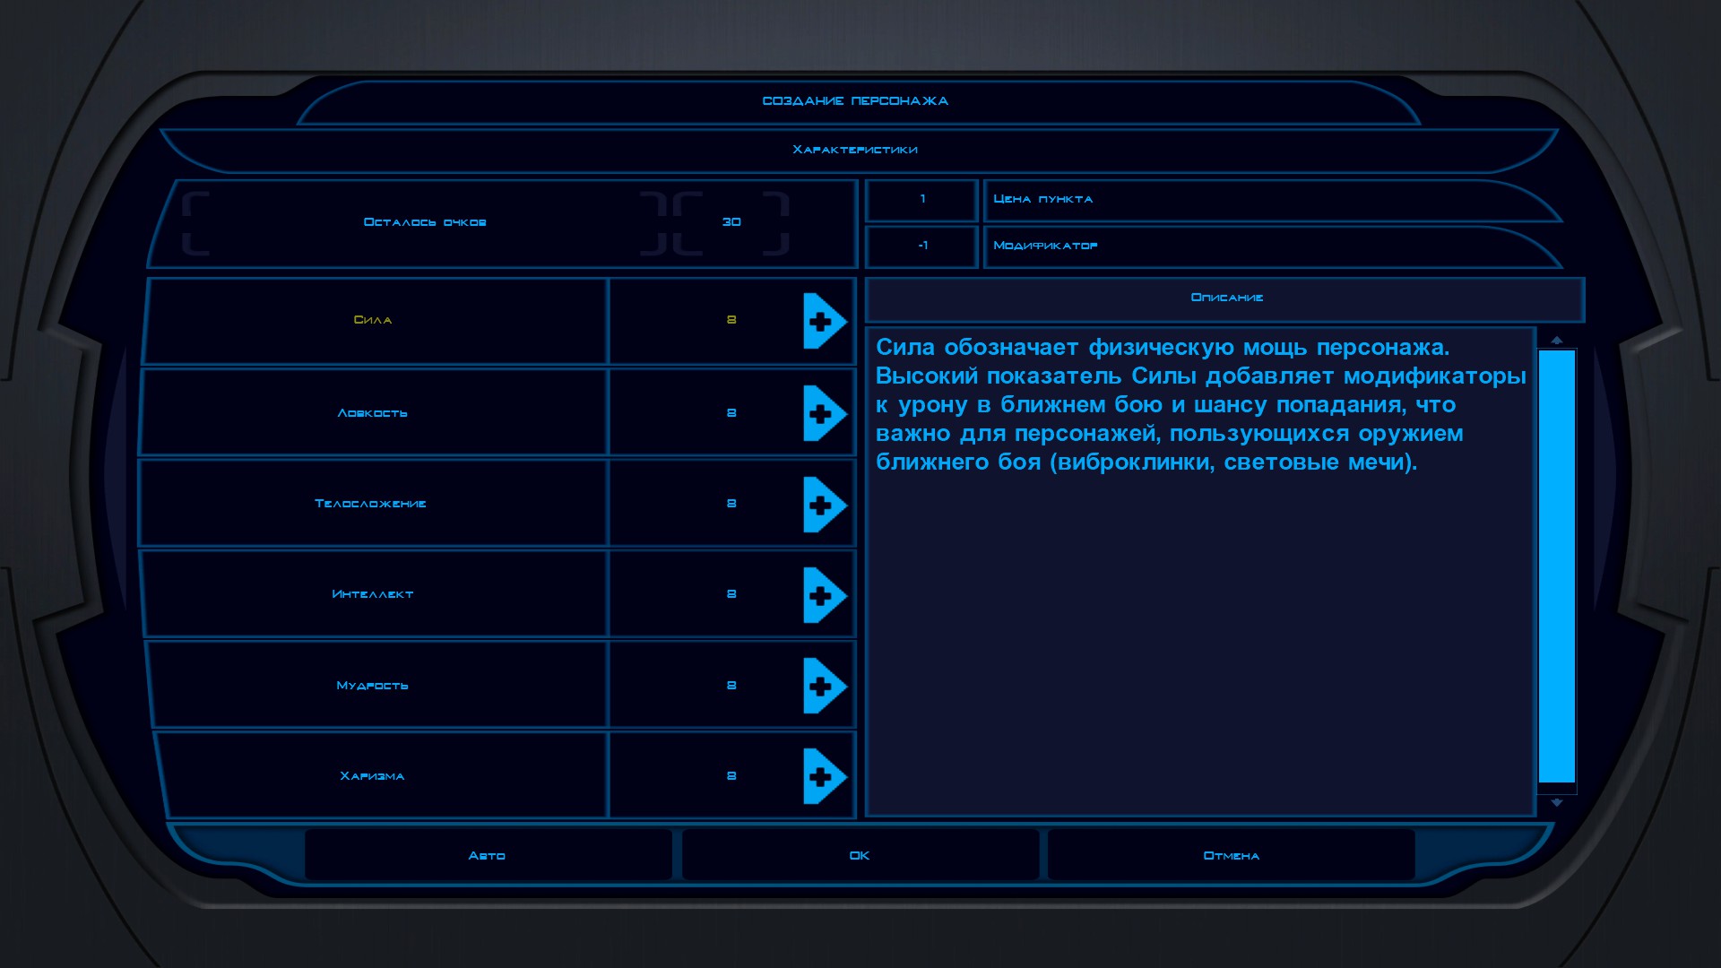Increase Интеллект with the plus arrow

point(825,595)
